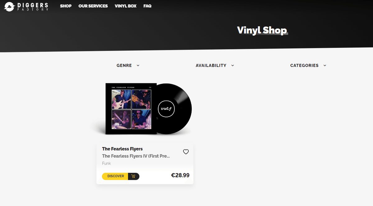
Task: Open the FAQ page link
Action: pos(147,6)
